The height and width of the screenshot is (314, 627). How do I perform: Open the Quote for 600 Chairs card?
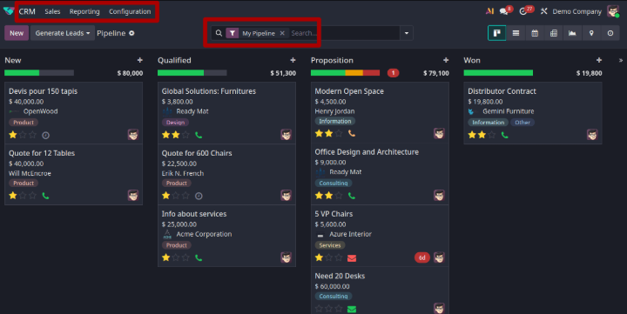tap(226, 175)
